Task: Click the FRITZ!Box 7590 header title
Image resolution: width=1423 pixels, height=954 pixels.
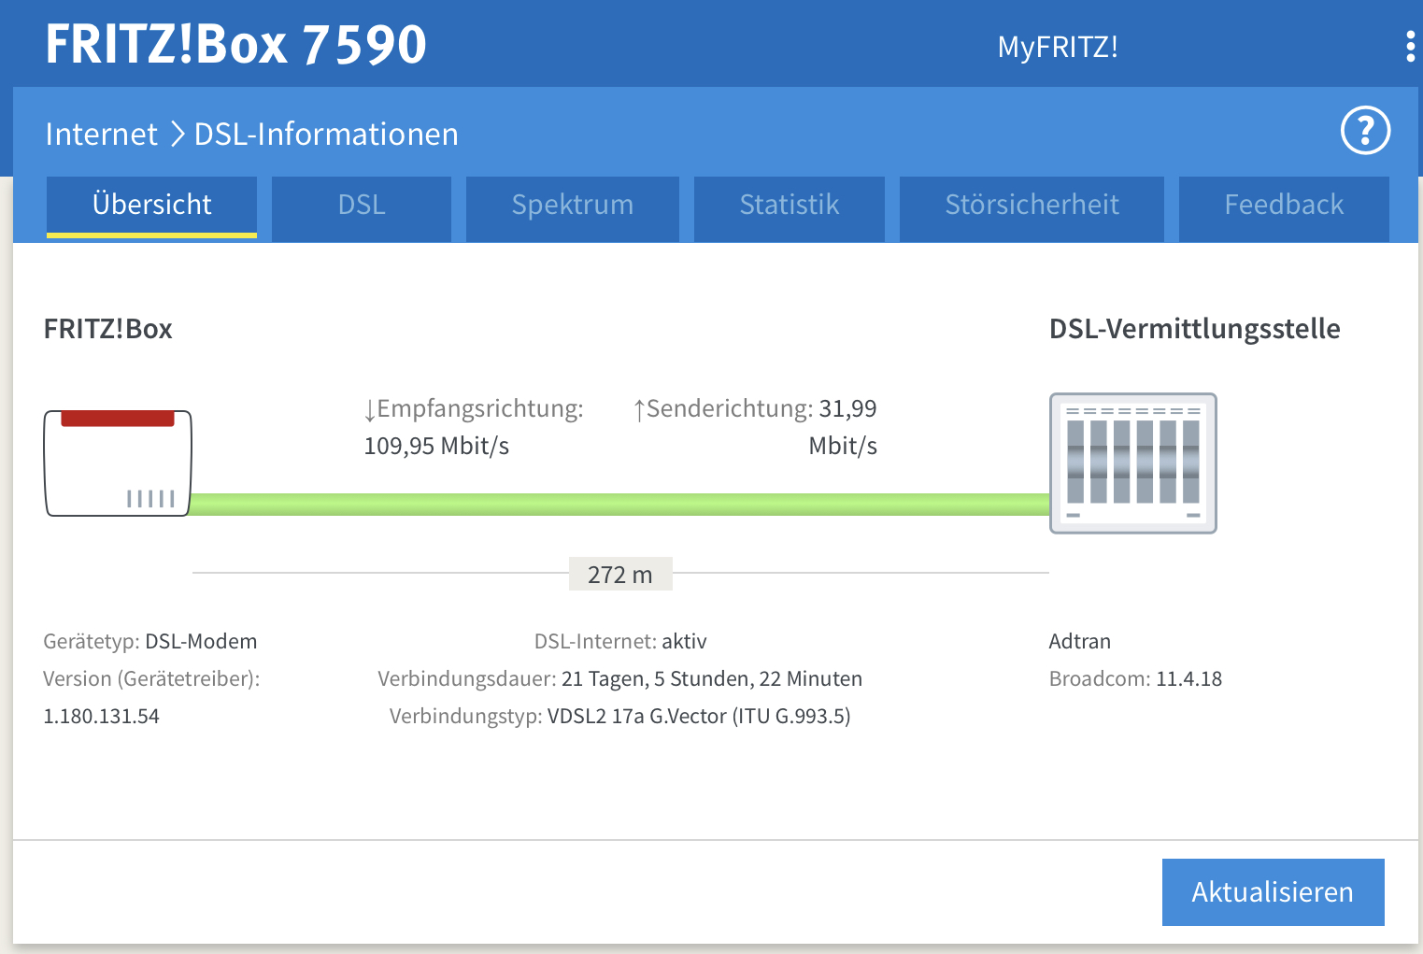Action: pyautogui.click(x=236, y=44)
